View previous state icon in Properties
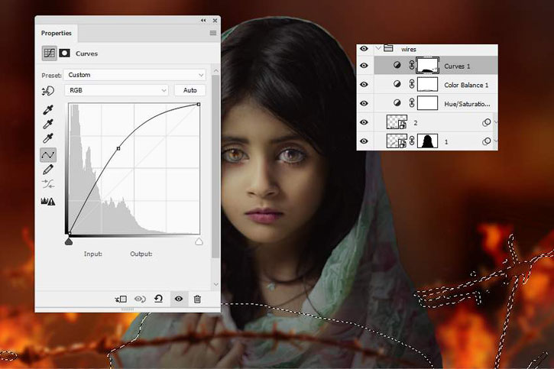Image resolution: width=554 pixels, height=369 pixels. pos(140,299)
